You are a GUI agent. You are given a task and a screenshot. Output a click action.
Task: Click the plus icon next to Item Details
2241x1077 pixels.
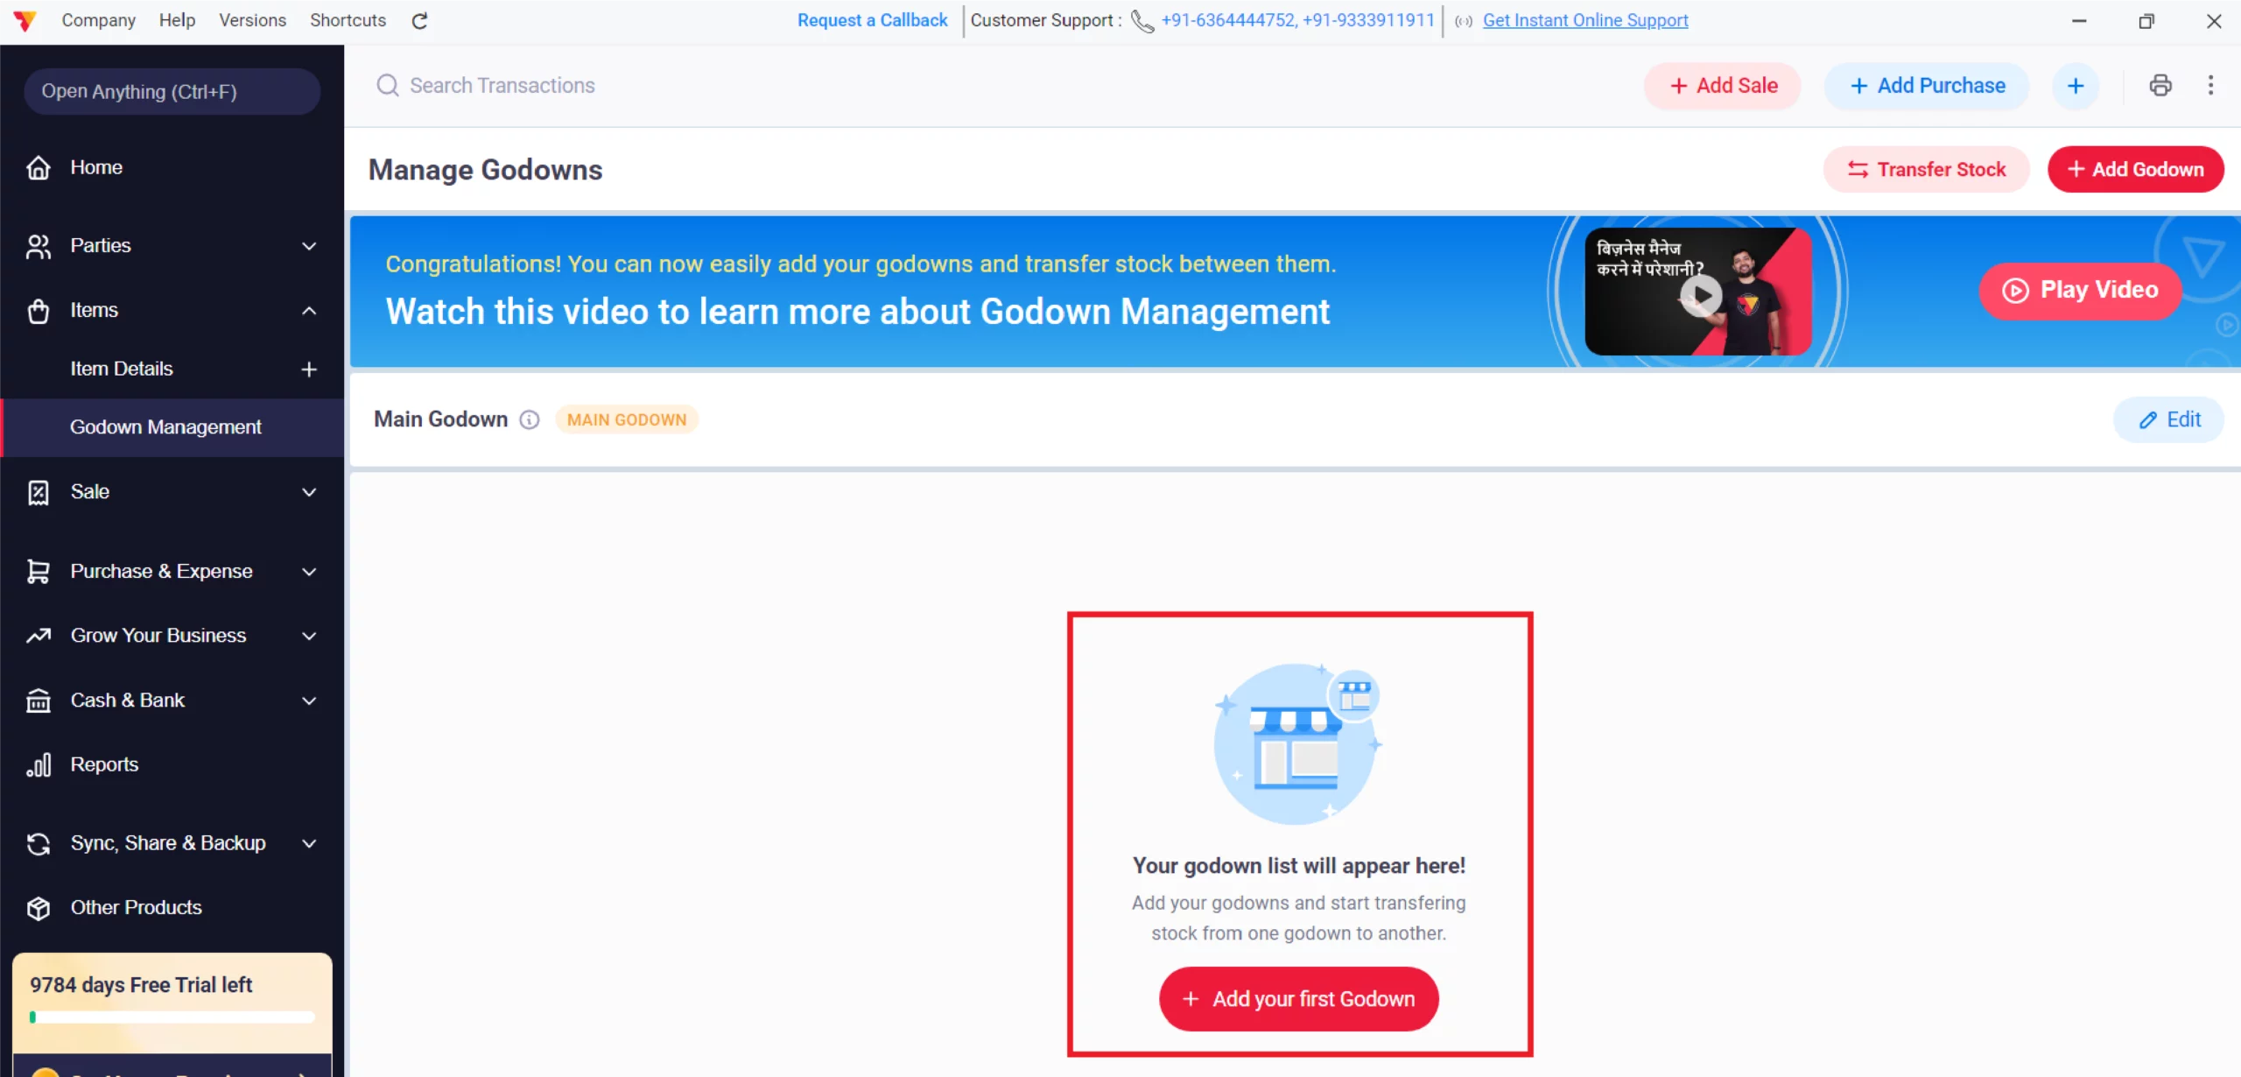point(309,369)
